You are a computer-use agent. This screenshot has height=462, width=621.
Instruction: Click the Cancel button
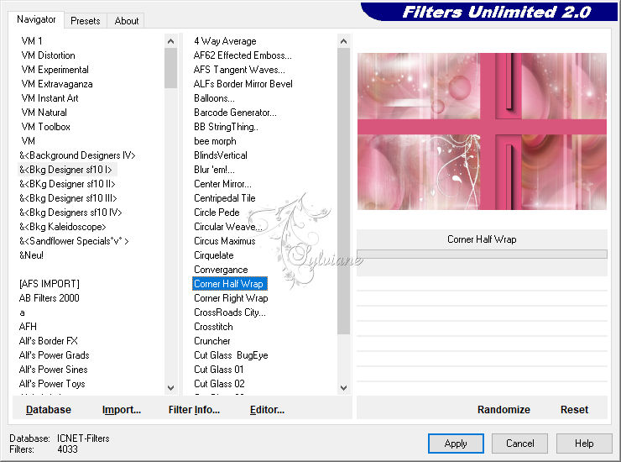pos(519,444)
